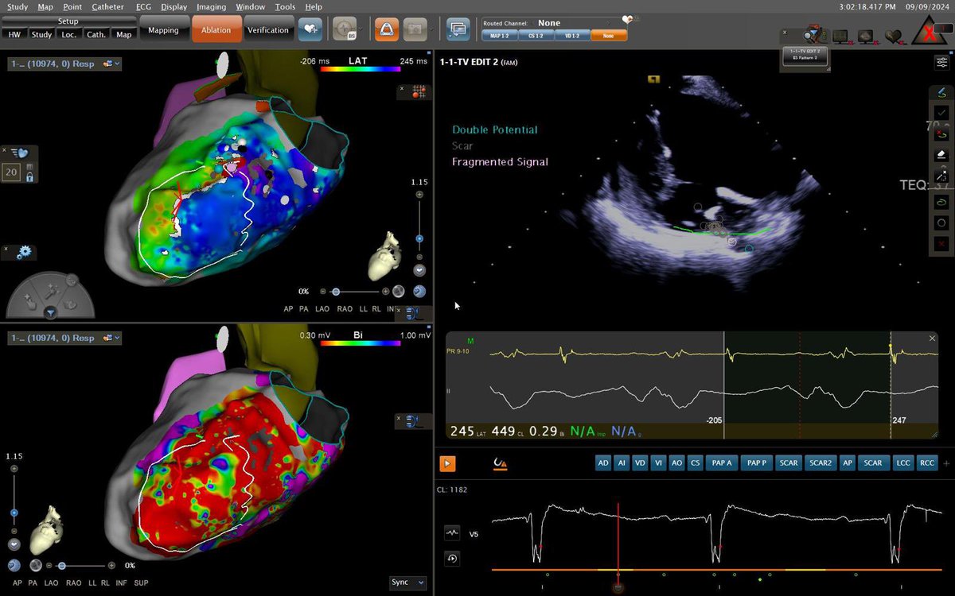
Task: Click the red X delete tool in right toolbar
Action: 941,245
